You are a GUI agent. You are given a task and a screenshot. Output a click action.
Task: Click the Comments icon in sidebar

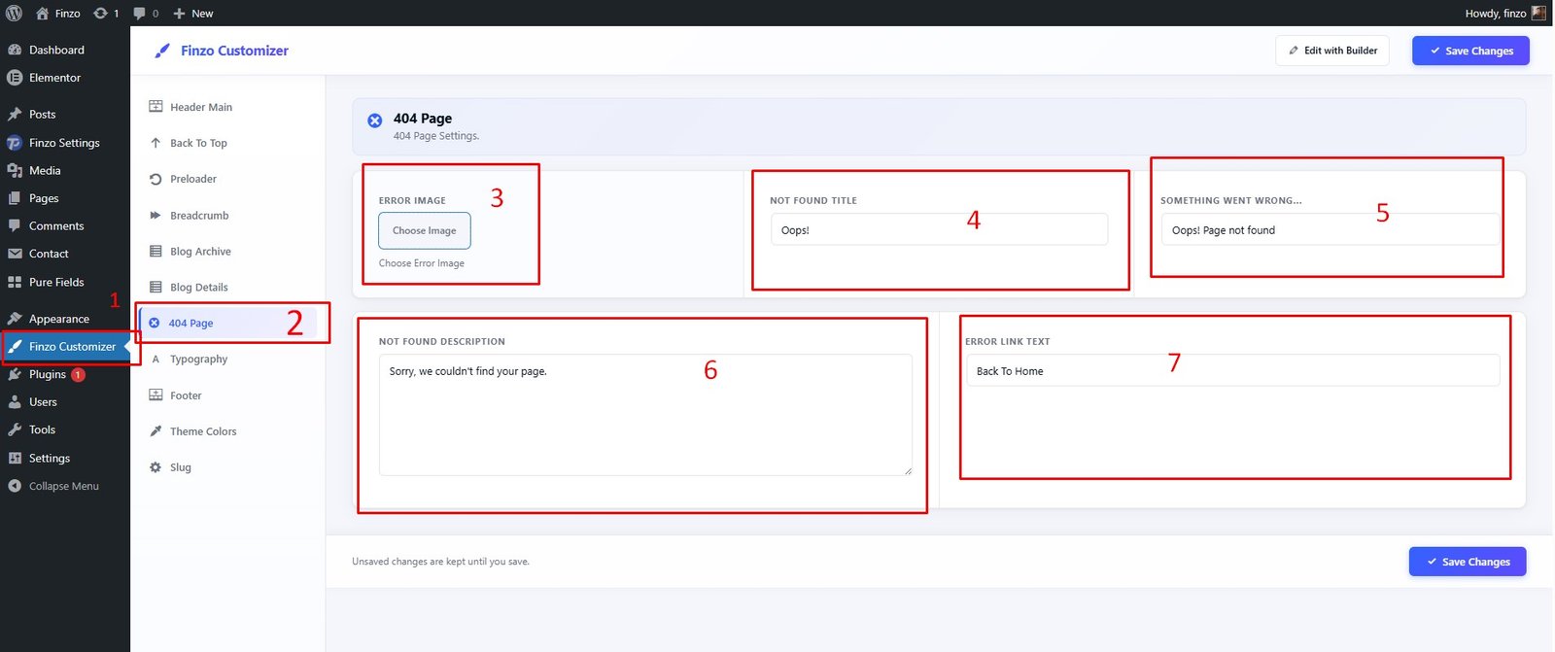(x=15, y=225)
